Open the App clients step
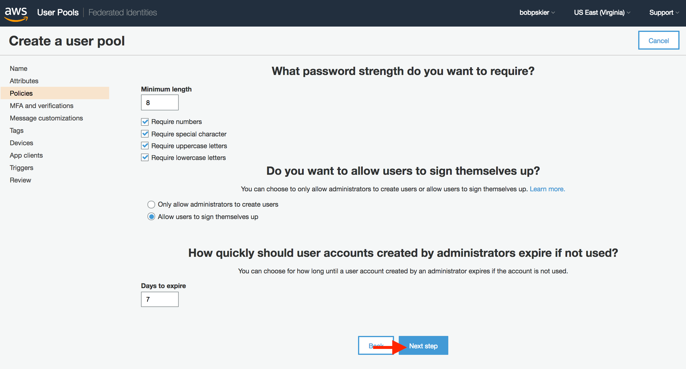This screenshot has height=369, width=686. click(x=26, y=155)
